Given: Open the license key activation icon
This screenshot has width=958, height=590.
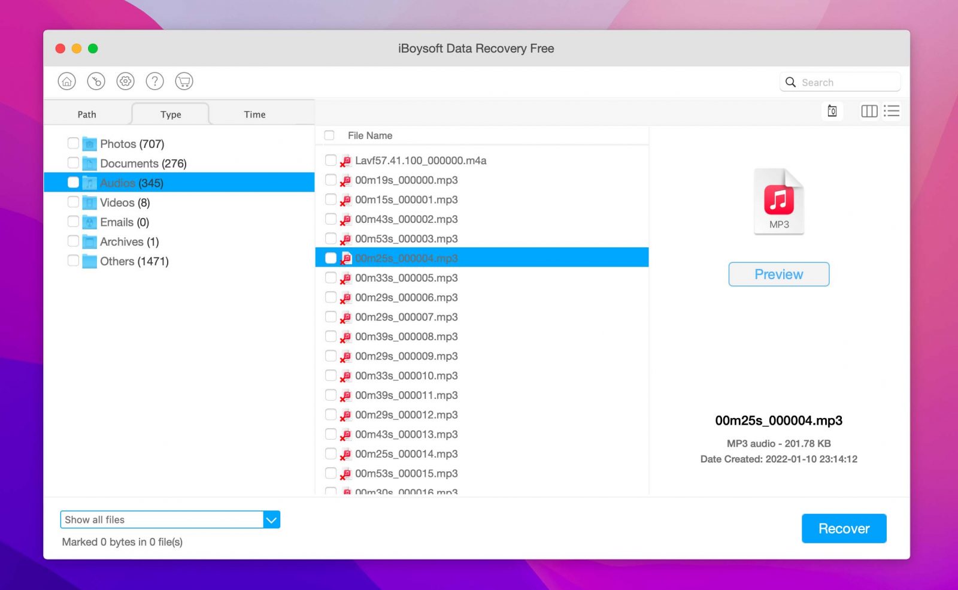Looking at the screenshot, I should pyautogui.click(x=96, y=81).
